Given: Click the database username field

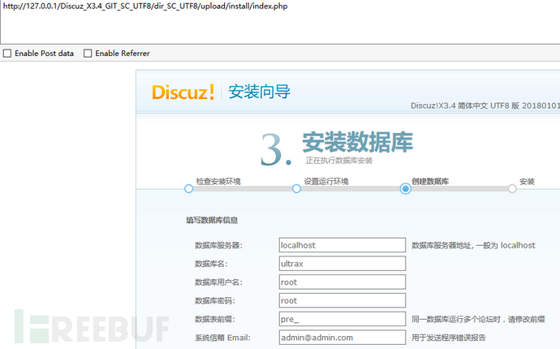Looking at the screenshot, I should pos(342,282).
